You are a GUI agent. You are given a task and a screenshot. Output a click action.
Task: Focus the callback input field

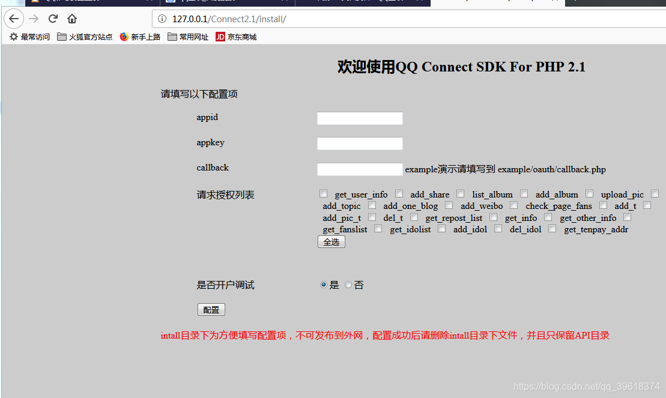click(360, 169)
